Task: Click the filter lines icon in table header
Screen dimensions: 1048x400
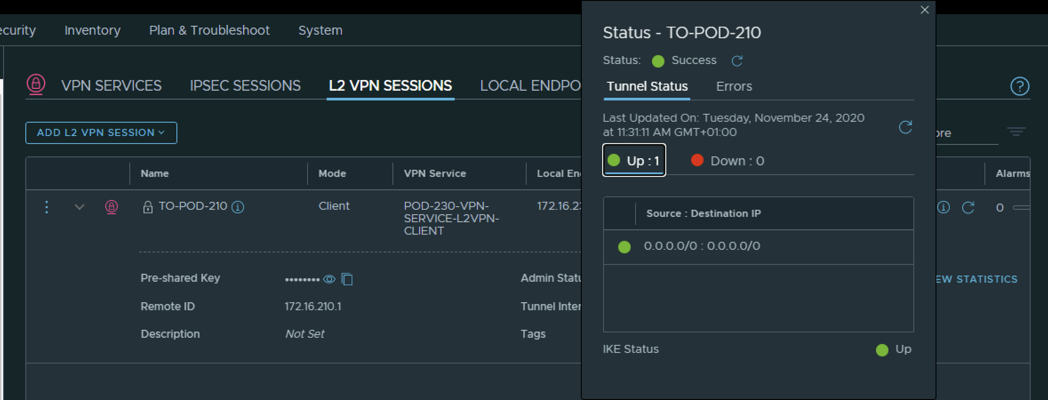Action: 1016,132
